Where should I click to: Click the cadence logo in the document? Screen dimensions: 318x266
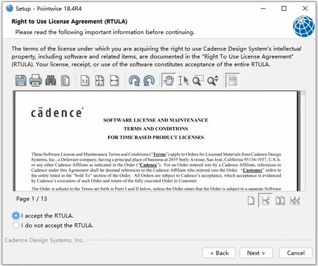point(57,112)
